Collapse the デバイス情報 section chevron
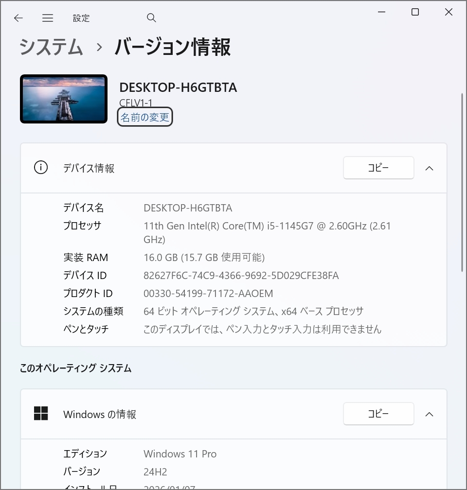 [x=429, y=167]
